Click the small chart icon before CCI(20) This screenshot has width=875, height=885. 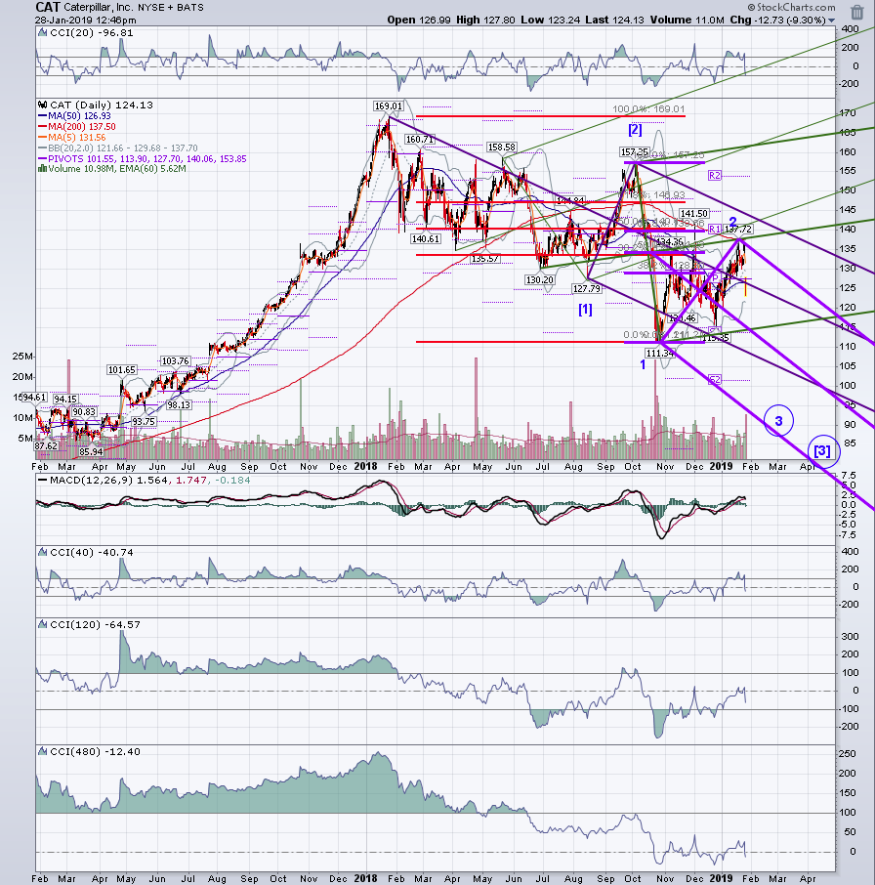pyautogui.click(x=43, y=33)
